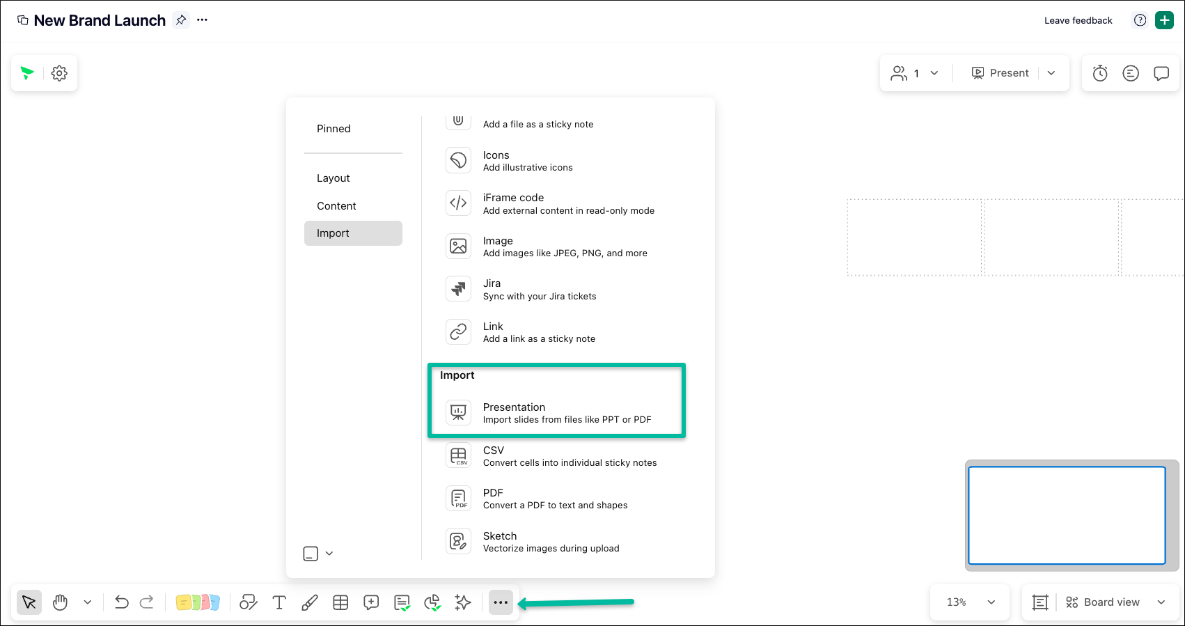This screenshot has height=626, width=1185.
Task: Expand Board view chevron
Action: click(1161, 602)
